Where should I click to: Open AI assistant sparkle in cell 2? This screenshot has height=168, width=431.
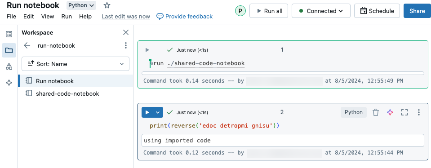[x=390, y=112]
